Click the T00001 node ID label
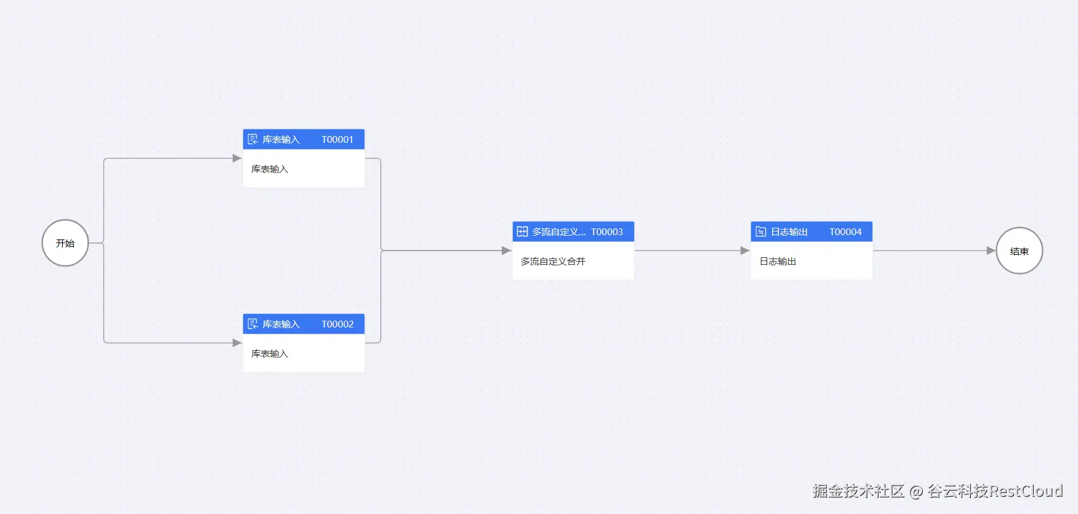Image resolution: width=1078 pixels, height=514 pixels. coord(337,140)
